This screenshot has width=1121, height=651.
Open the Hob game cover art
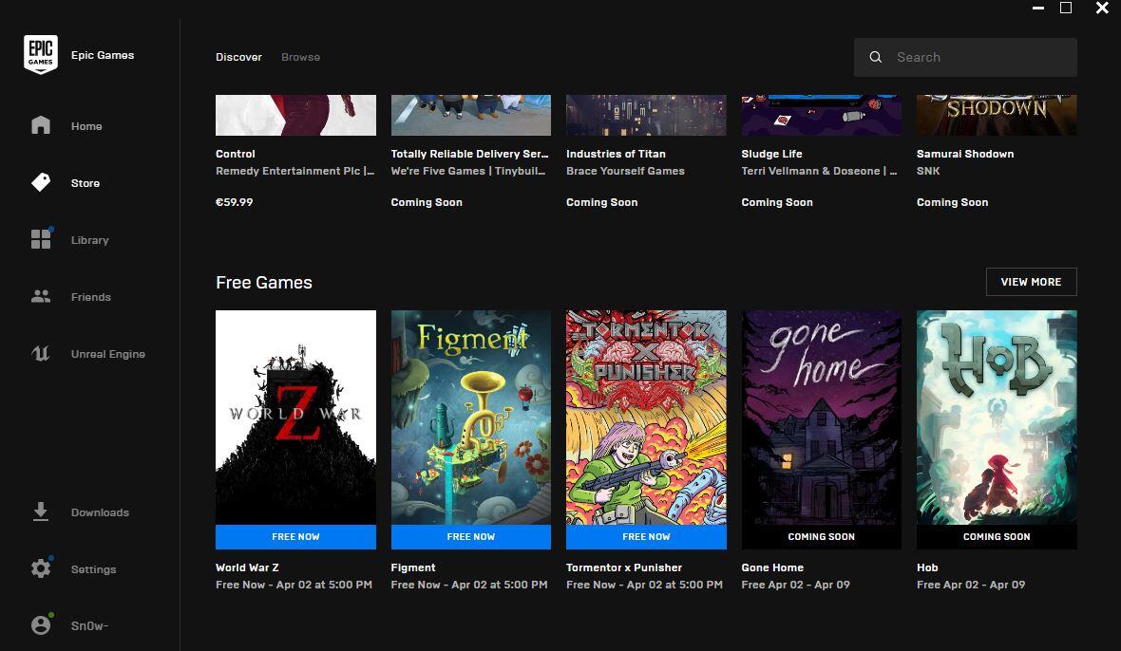[x=997, y=418]
